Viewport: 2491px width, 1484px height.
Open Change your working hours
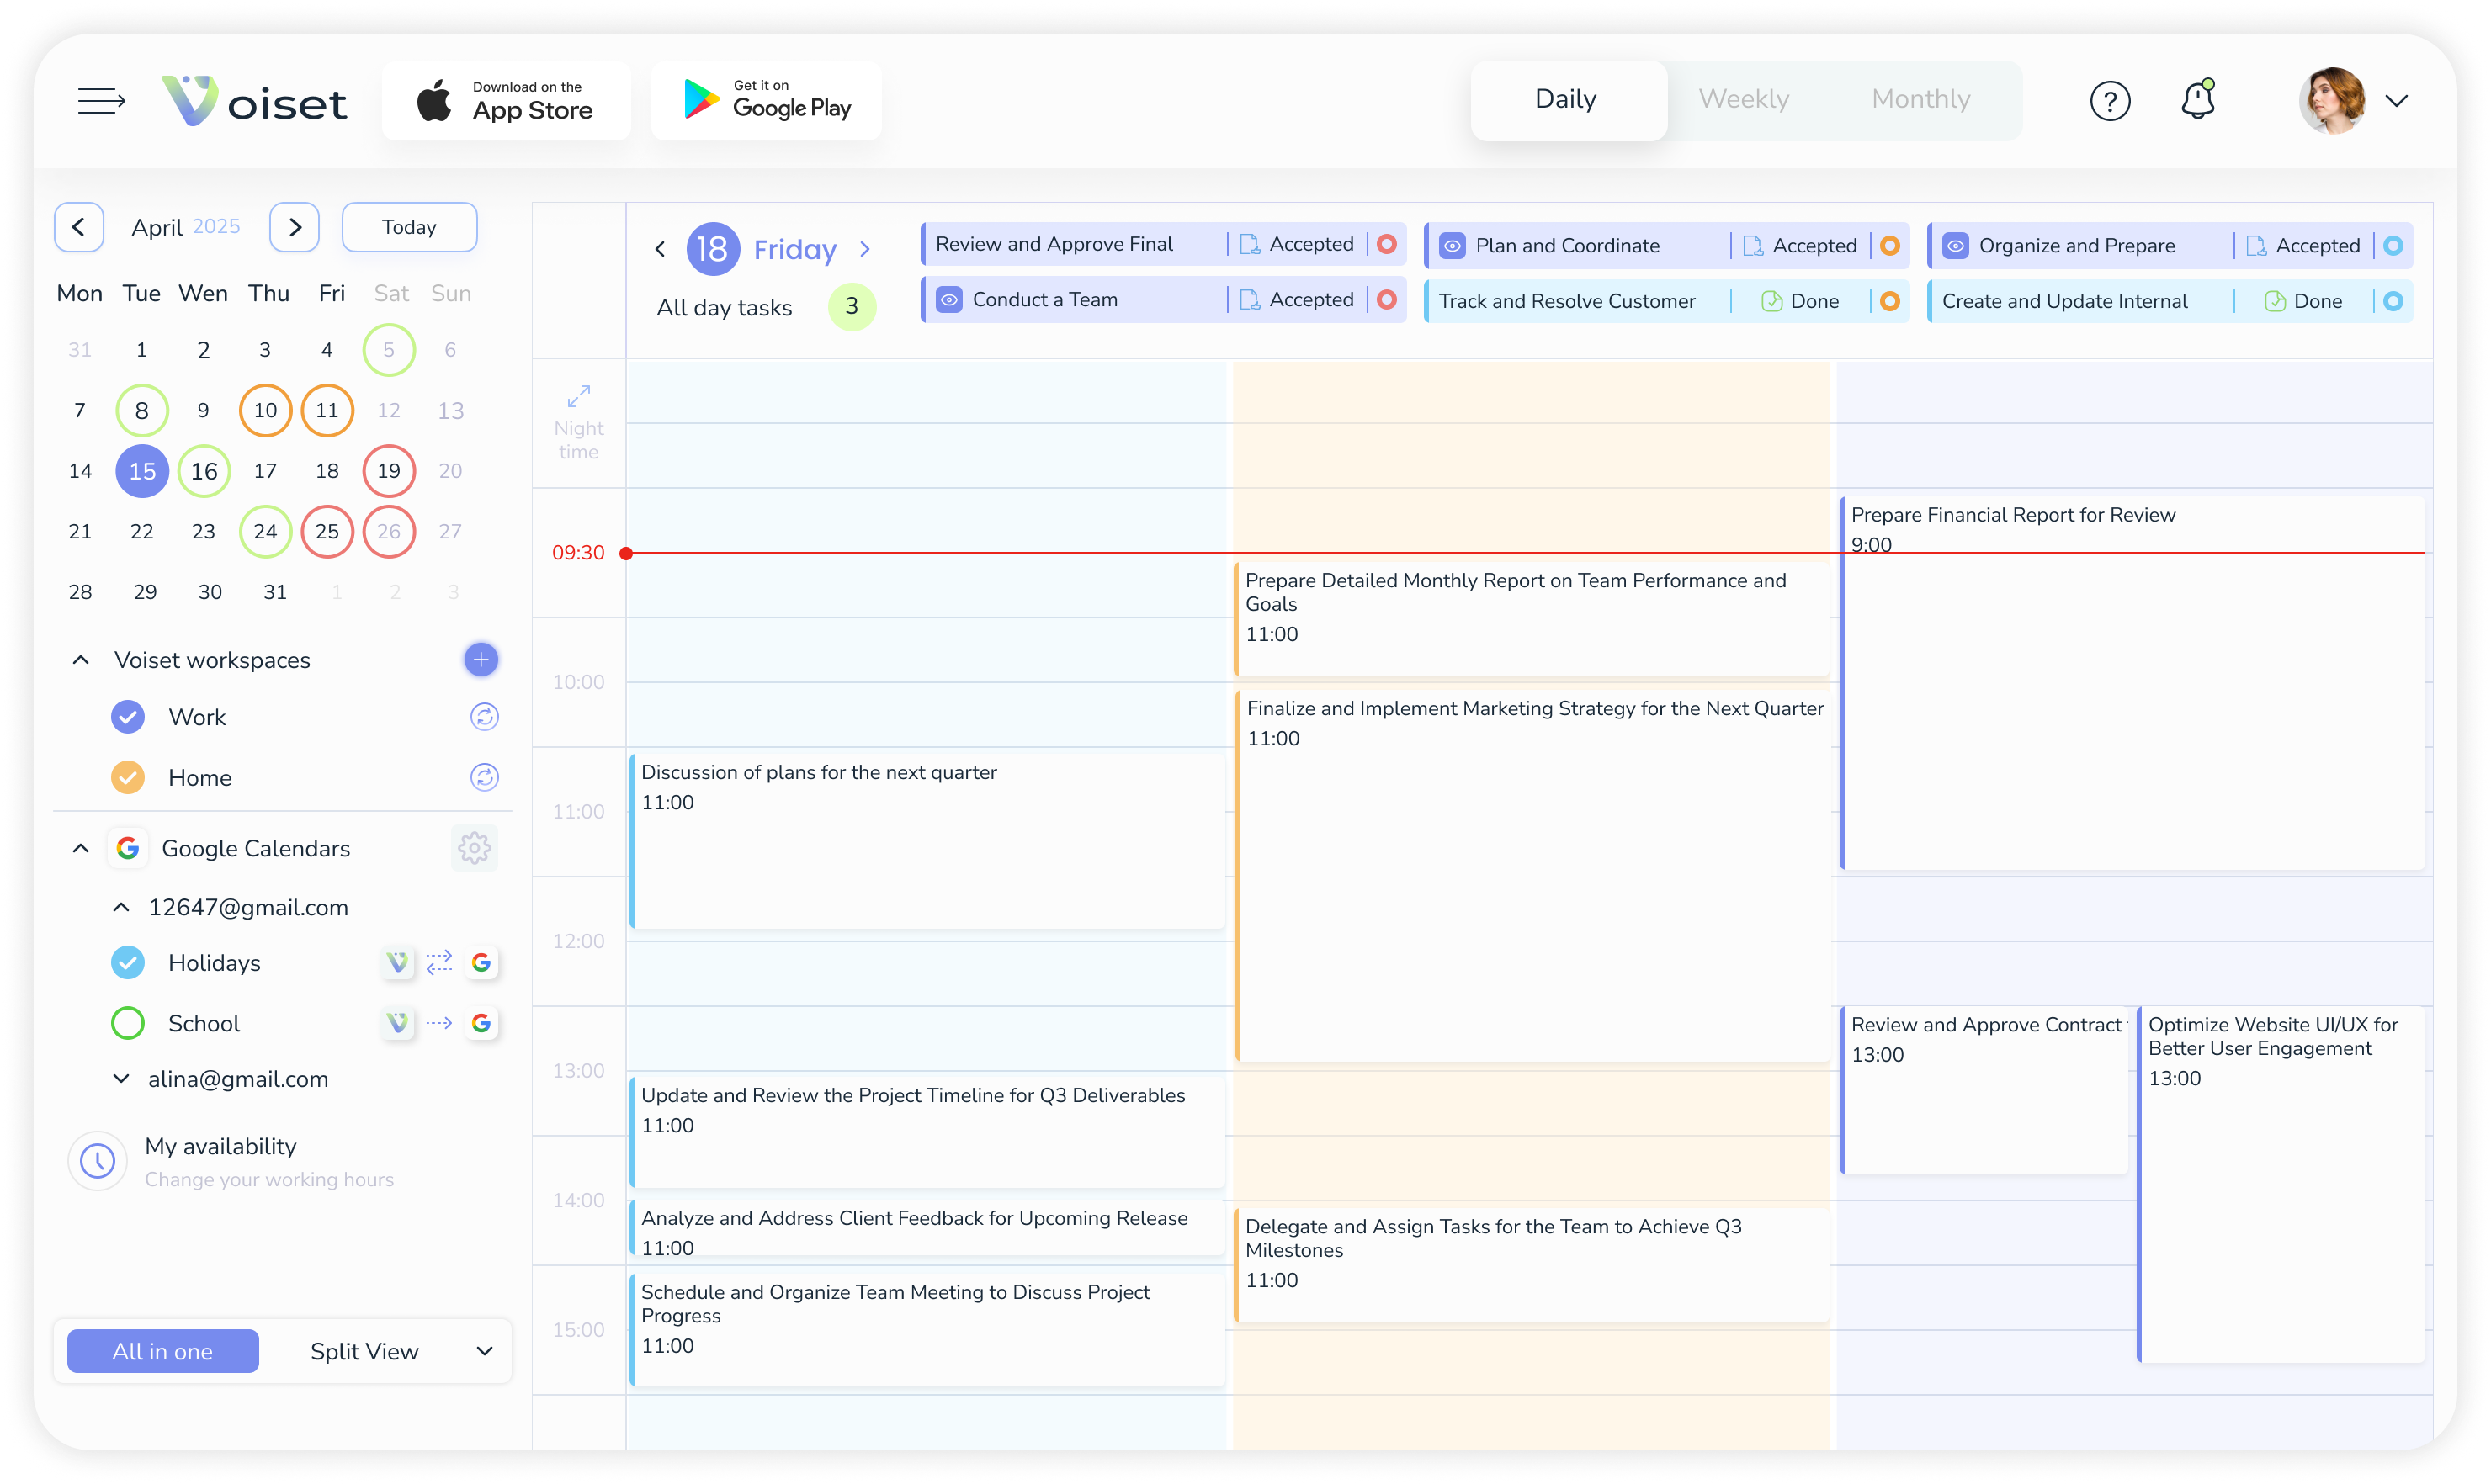point(268,1180)
